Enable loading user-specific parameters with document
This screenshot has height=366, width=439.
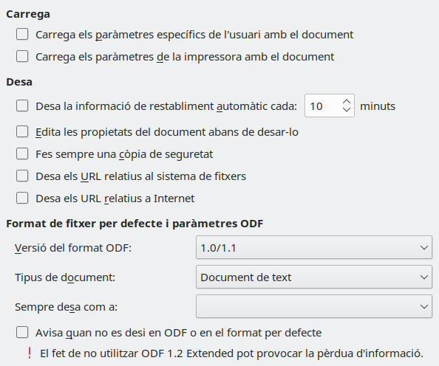click(22, 35)
